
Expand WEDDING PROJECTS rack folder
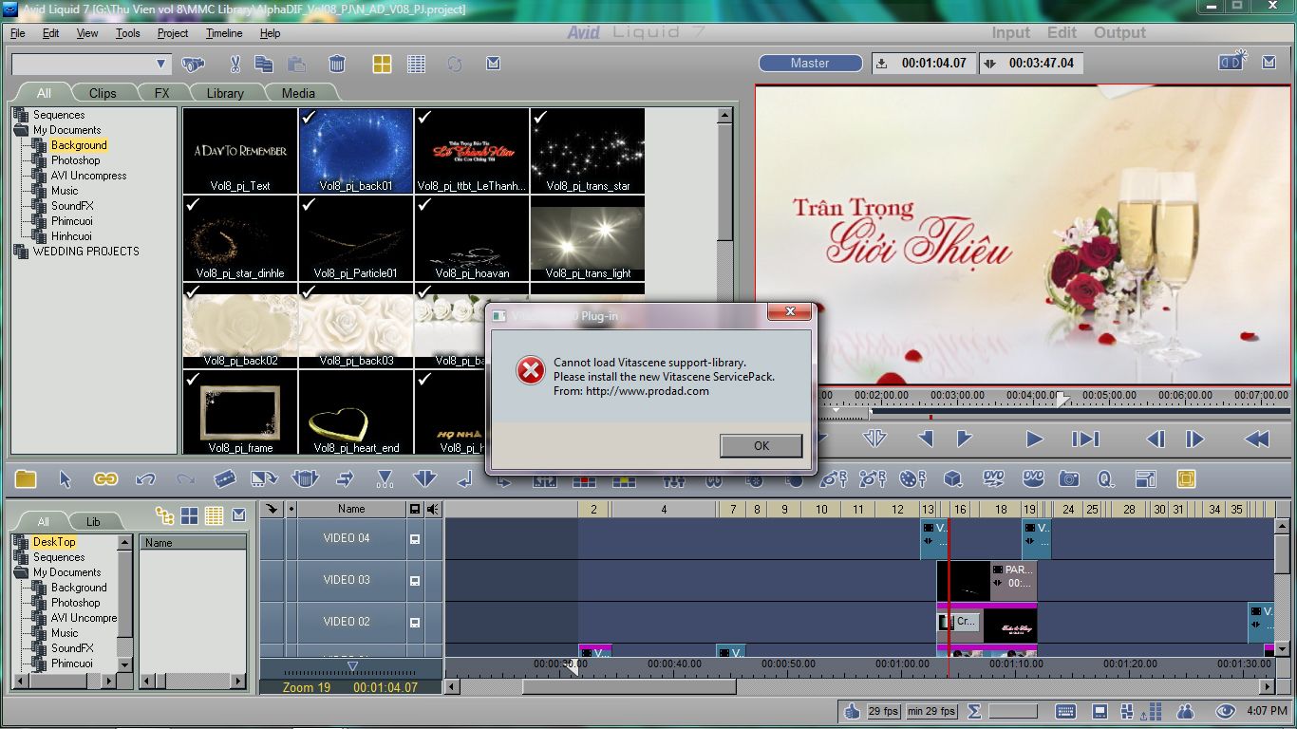tap(21, 252)
